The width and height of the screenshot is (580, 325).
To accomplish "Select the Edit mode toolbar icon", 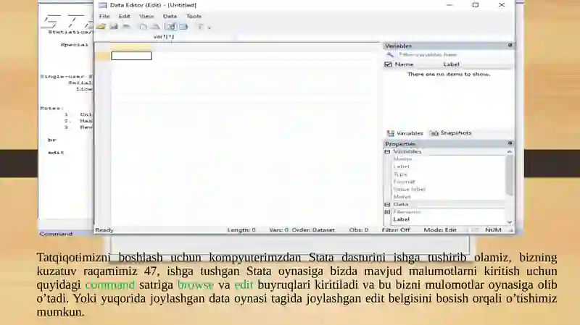I will point(170,27).
